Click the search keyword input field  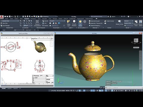click(x=99, y=16)
